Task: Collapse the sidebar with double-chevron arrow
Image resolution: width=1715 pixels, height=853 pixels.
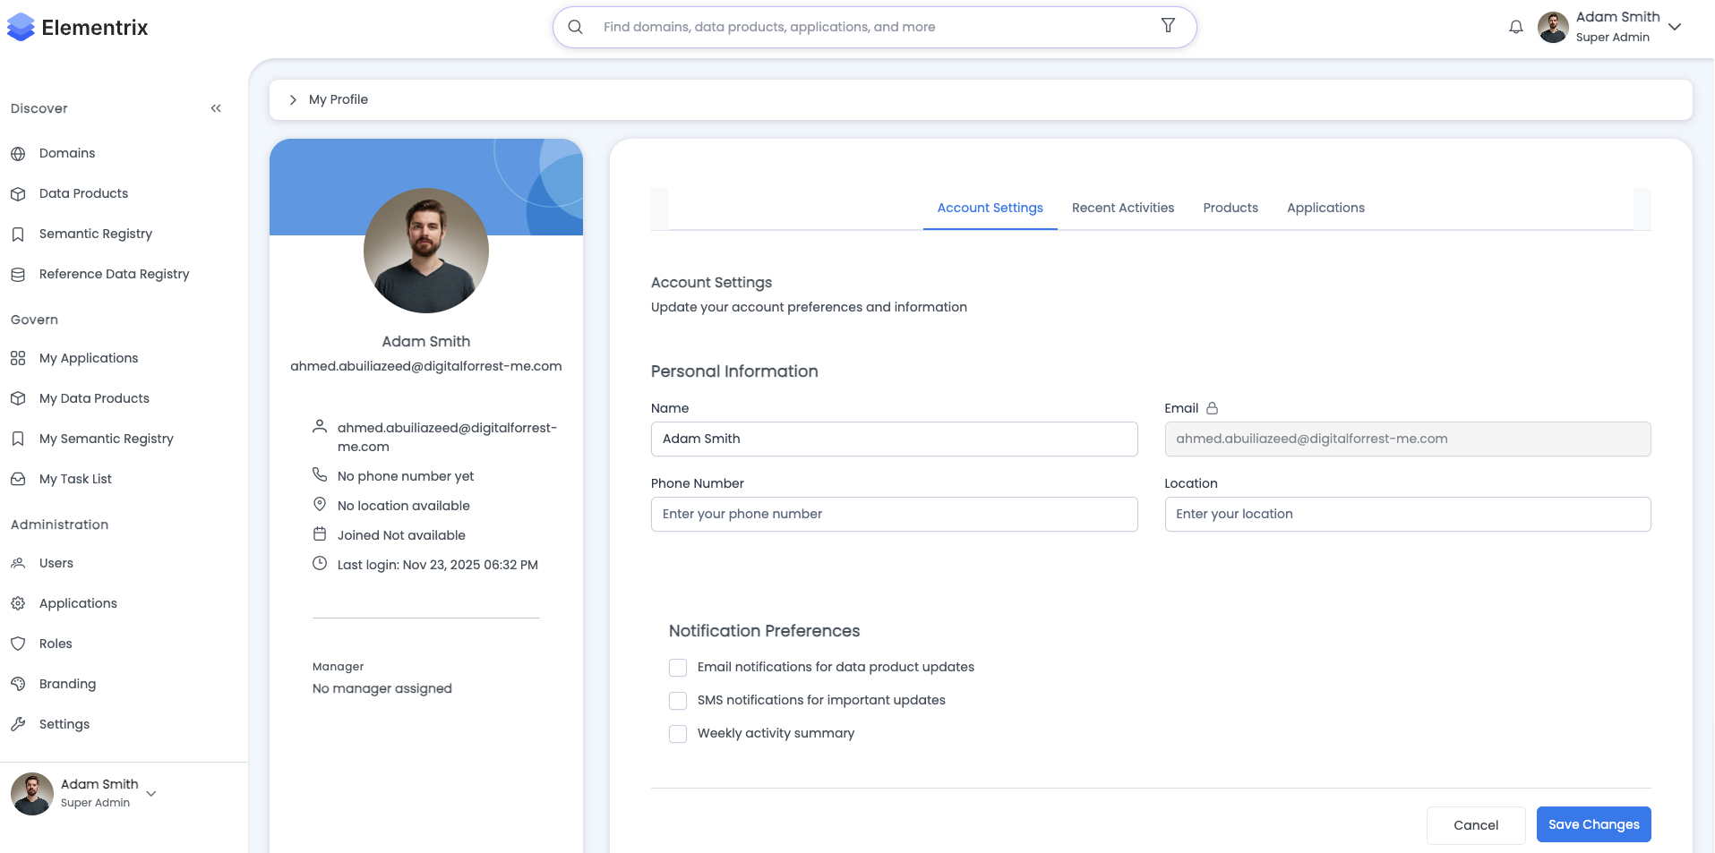Action: (x=216, y=108)
